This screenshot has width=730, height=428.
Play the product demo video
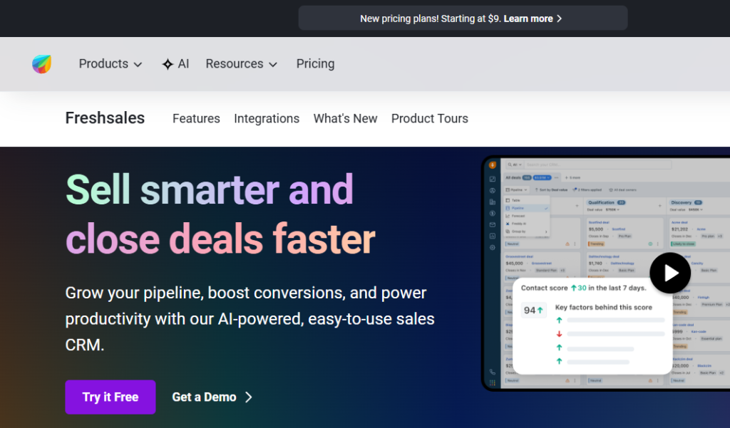[670, 273]
